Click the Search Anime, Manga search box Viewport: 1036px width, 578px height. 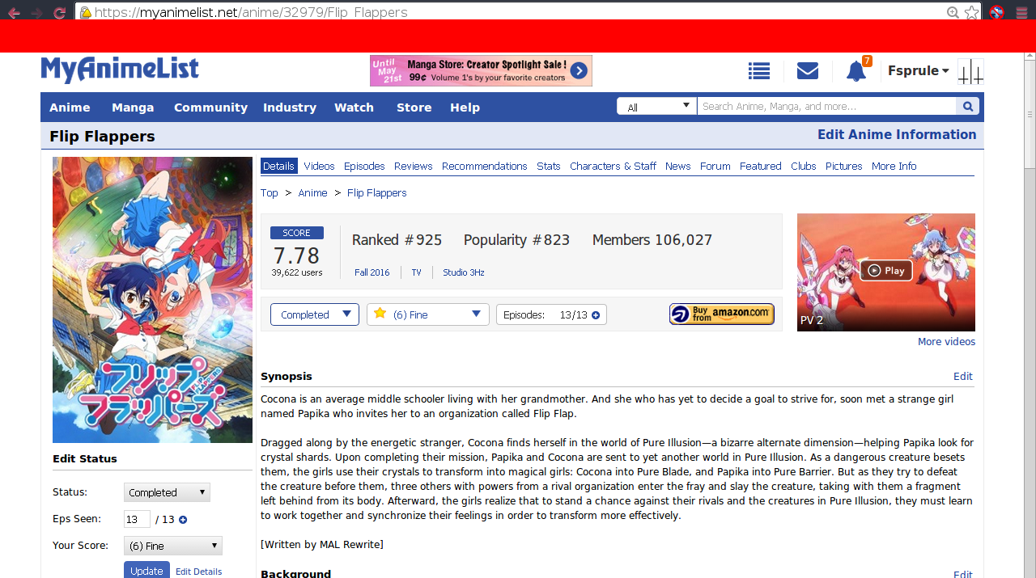point(826,106)
